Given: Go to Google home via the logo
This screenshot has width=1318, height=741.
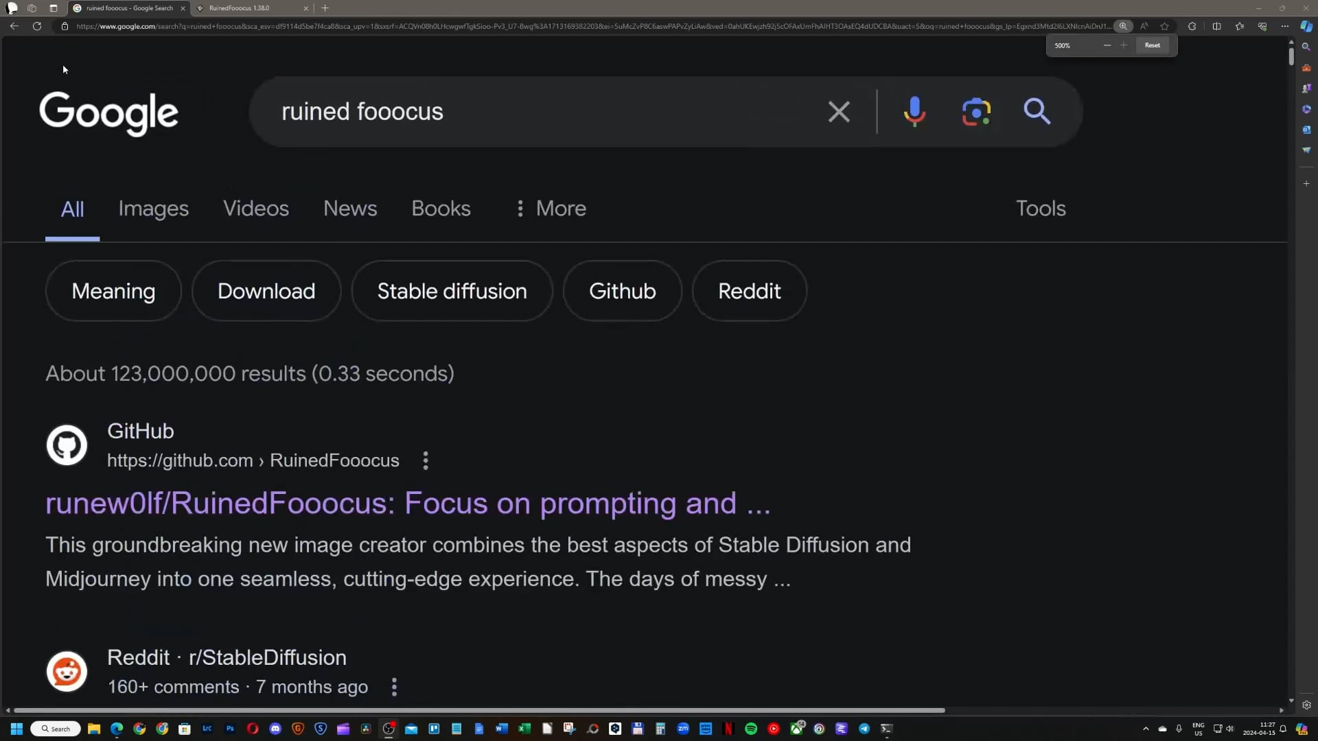Looking at the screenshot, I should click(x=108, y=113).
